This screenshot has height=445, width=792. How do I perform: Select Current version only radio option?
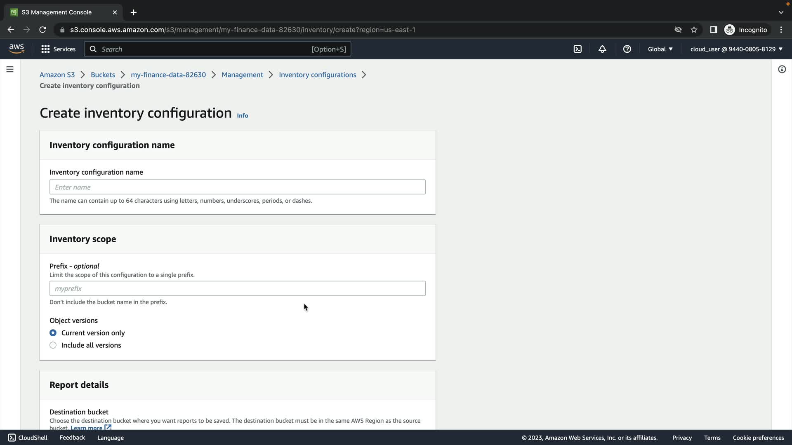pyautogui.click(x=53, y=333)
